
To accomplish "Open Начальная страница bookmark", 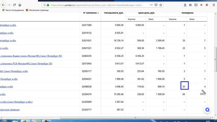I will click(37, 10).
